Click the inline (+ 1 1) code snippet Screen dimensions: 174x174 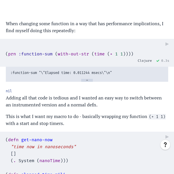point(157,117)
